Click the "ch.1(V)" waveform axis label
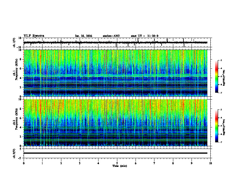 point(14,42)
